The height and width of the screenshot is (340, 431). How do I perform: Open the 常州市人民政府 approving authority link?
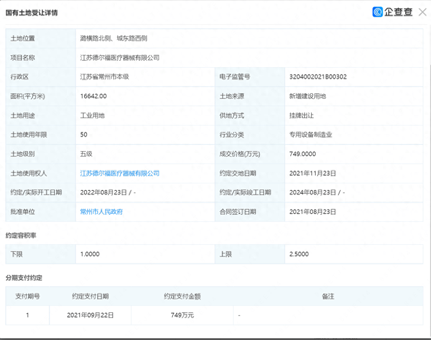[x=101, y=212]
